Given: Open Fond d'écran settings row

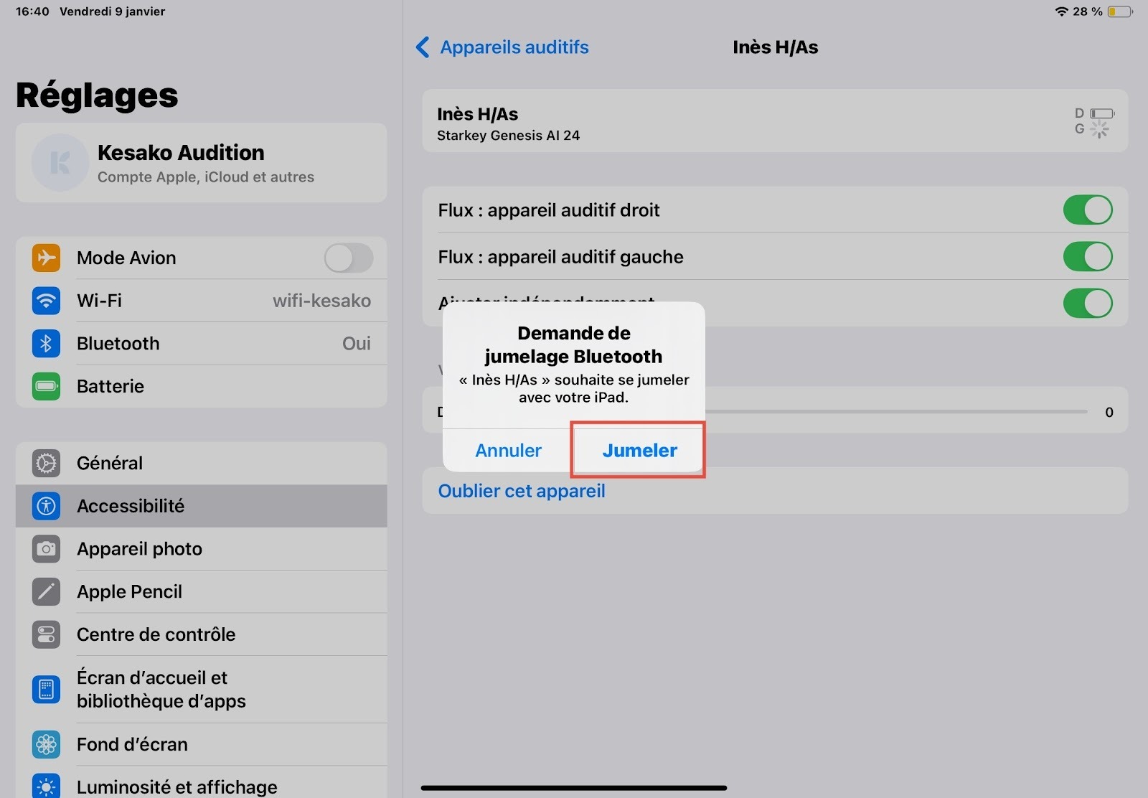Looking at the screenshot, I should (202, 744).
